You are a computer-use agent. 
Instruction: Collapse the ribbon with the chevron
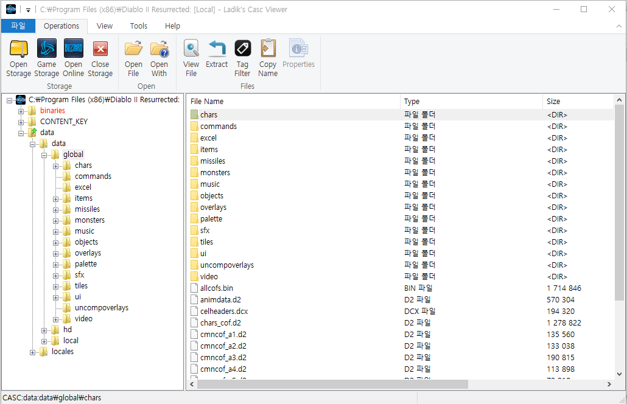(618, 26)
